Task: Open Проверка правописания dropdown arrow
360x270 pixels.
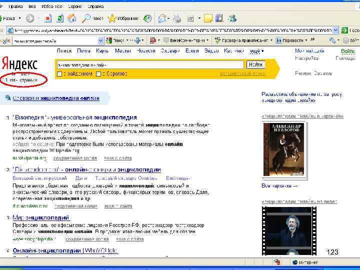Action: (271, 40)
